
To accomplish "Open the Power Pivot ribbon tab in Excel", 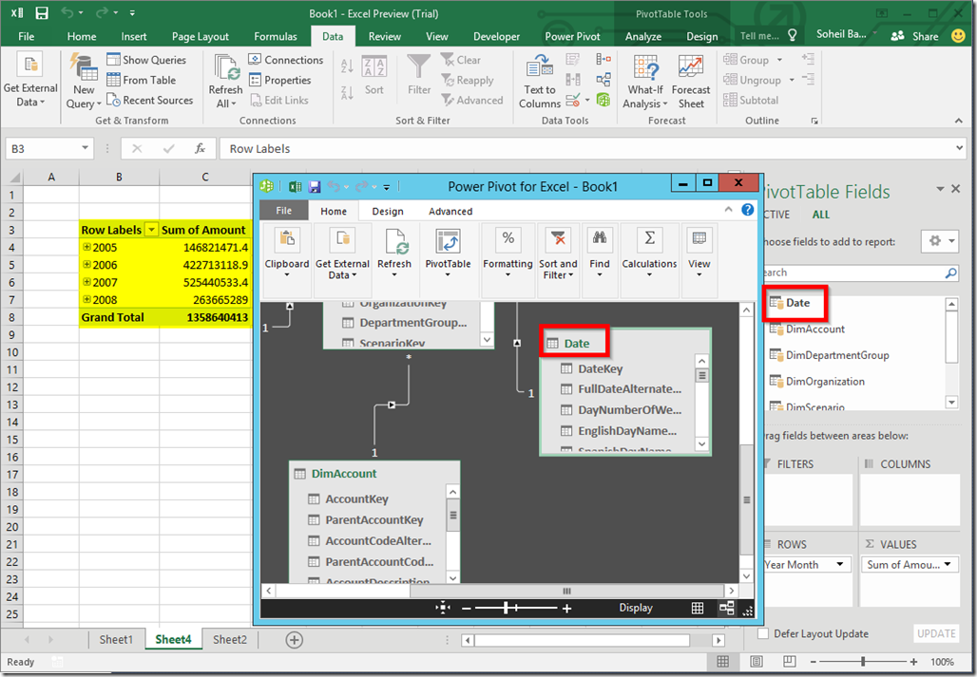I will (572, 36).
